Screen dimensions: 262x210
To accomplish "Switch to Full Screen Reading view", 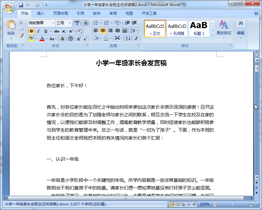I will 177,204.
